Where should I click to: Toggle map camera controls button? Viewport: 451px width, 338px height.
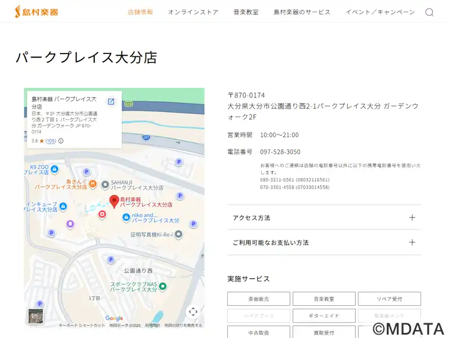(193, 312)
